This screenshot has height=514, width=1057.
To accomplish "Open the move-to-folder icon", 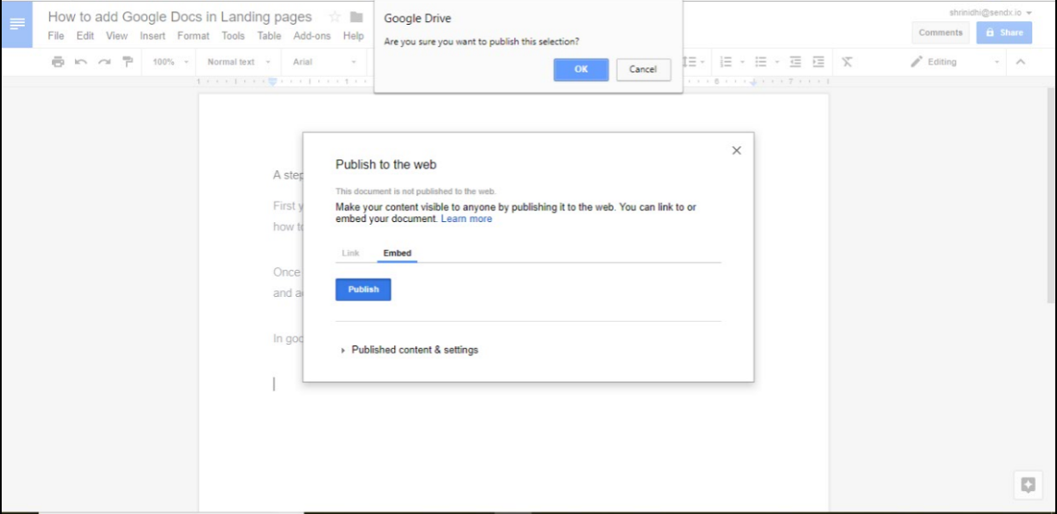I will point(357,17).
